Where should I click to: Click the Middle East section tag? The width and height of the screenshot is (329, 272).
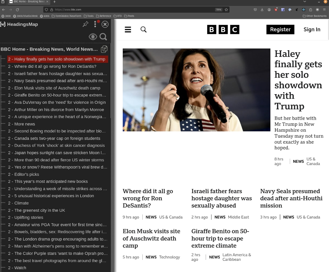pos(238,217)
